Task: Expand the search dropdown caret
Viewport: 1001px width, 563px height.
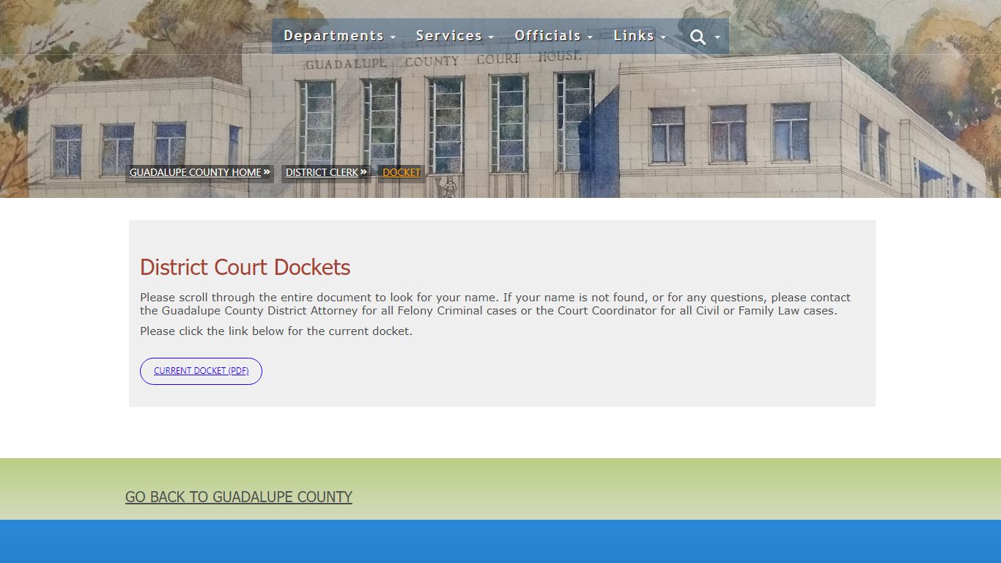Action: [717, 37]
